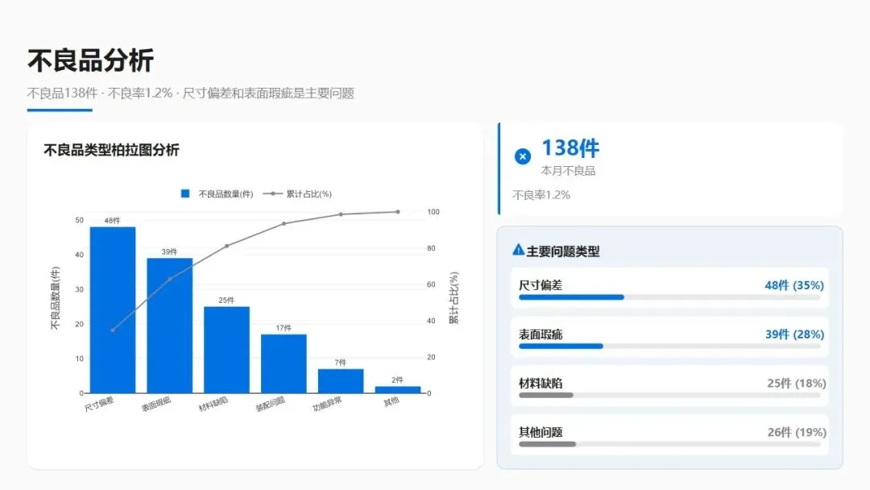Click the 其他问题 progress bar
870x490 pixels.
tap(669, 444)
